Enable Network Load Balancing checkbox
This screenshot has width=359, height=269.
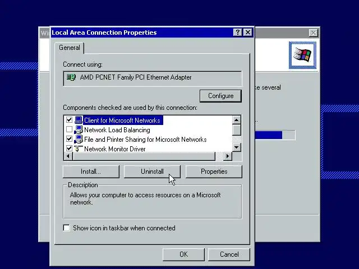pyautogui.click(x=69, y=129)
